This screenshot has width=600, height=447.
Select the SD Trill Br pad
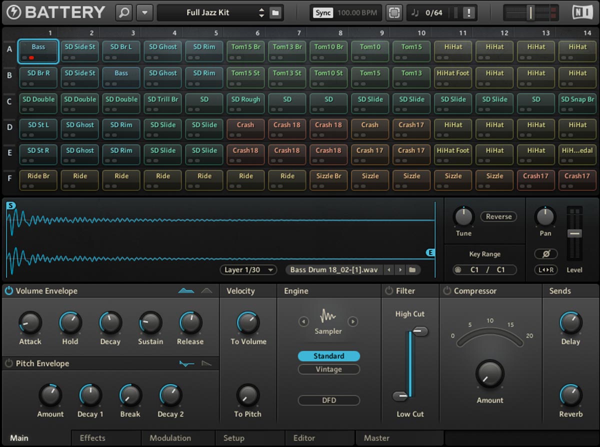pos(163,103)
